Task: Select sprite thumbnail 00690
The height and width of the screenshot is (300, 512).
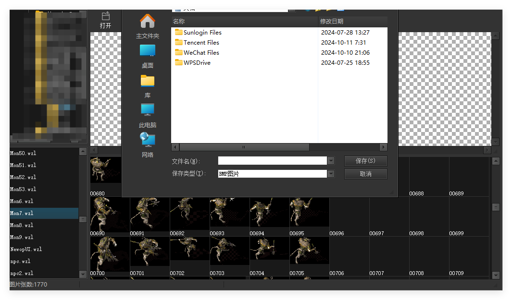Action: 110,216
